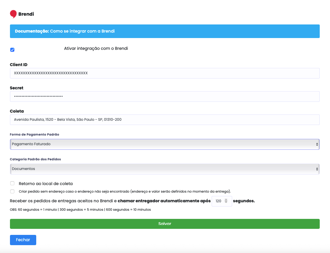The width and height of the screenshot is (330, 253).
Task: Select the Client ID input field
Action: tap(165, 73)
